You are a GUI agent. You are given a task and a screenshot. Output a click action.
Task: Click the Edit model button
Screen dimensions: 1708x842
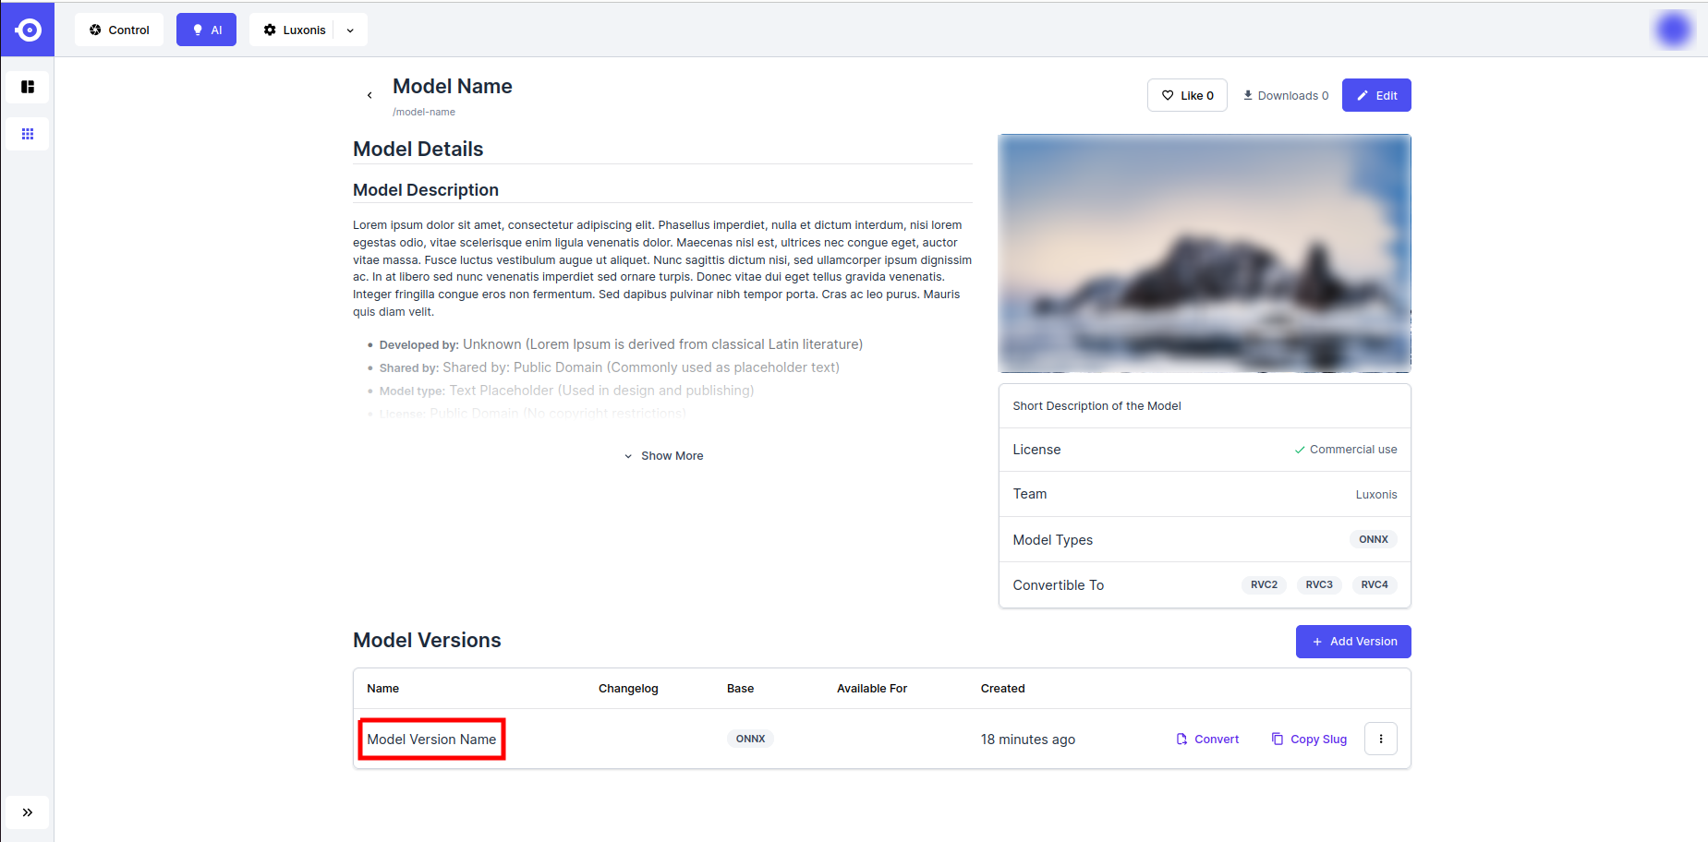[1376, 95]
